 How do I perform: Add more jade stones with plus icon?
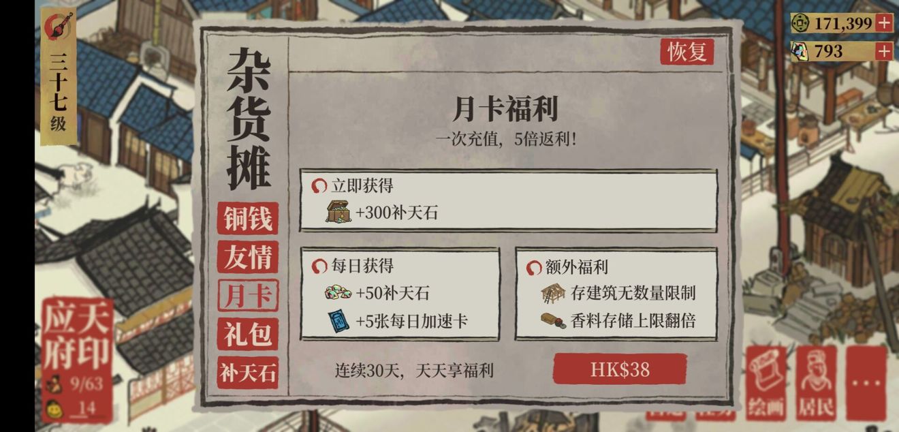[x=883, y=51]
